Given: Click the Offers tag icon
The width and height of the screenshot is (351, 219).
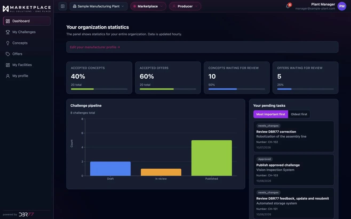Looking at the screenshot, I should pyautogui.click(x=8, y=54).
